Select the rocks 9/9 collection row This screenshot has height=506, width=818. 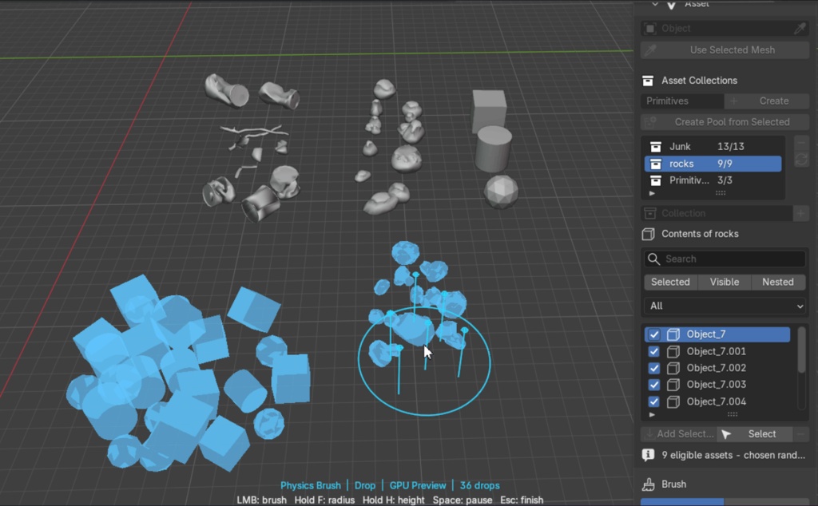[713, 164]
